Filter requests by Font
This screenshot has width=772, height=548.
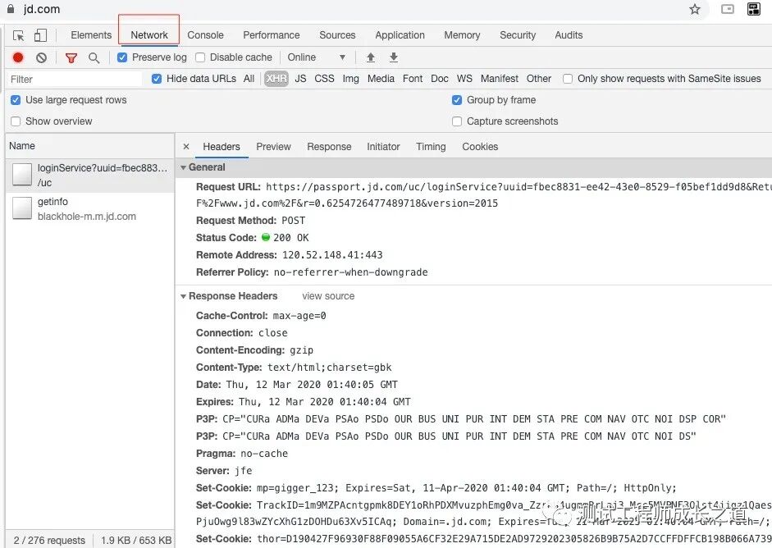(413, 79)
